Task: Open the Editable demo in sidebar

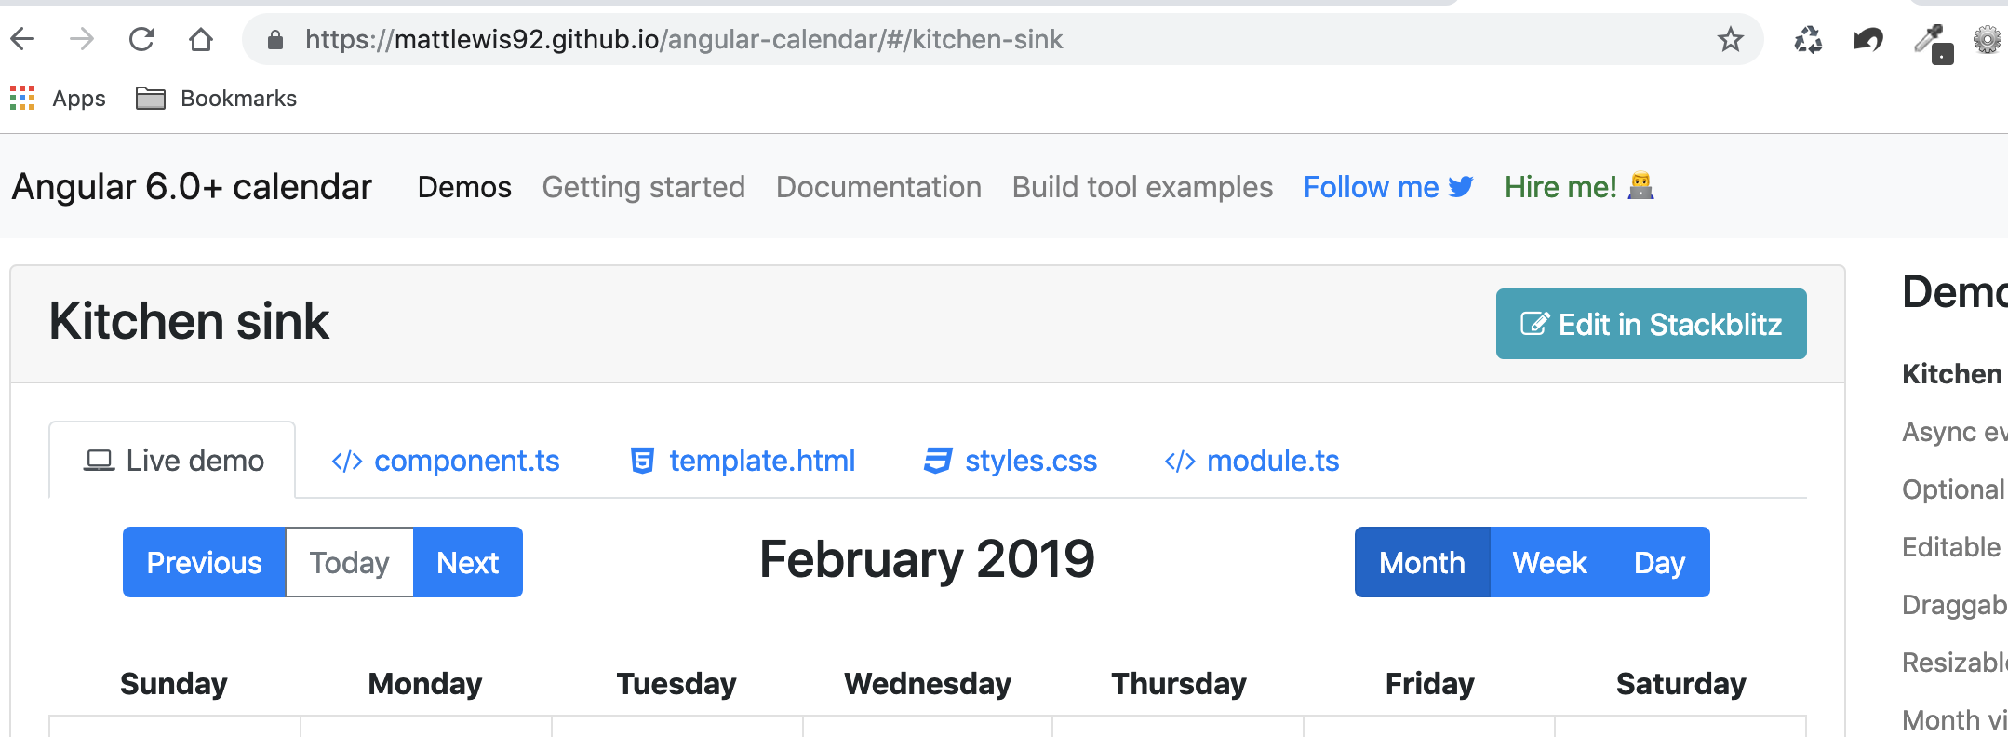Action: point(1952,547)
